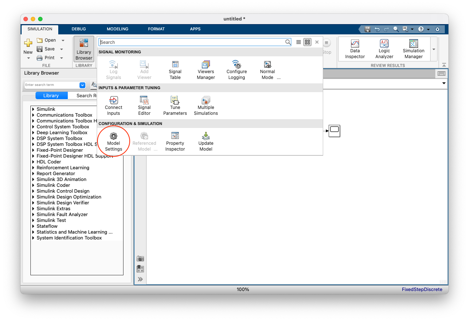Save via quick access toolbar disk icon
This screenshot has width=469, height=321.
(368, 29)
